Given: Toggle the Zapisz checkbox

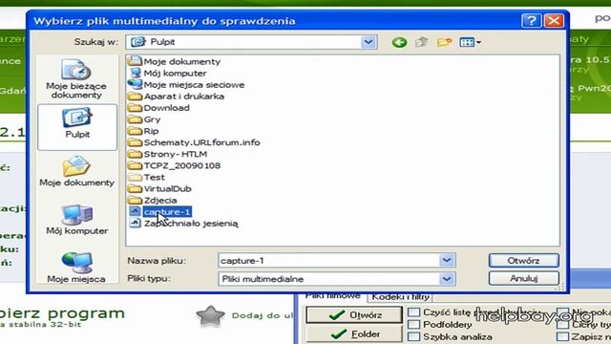Looking at the screenshot, I should coord(562,336).
